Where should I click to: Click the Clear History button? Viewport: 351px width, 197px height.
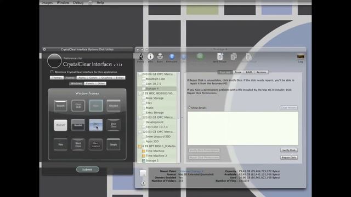pos(289,108)
